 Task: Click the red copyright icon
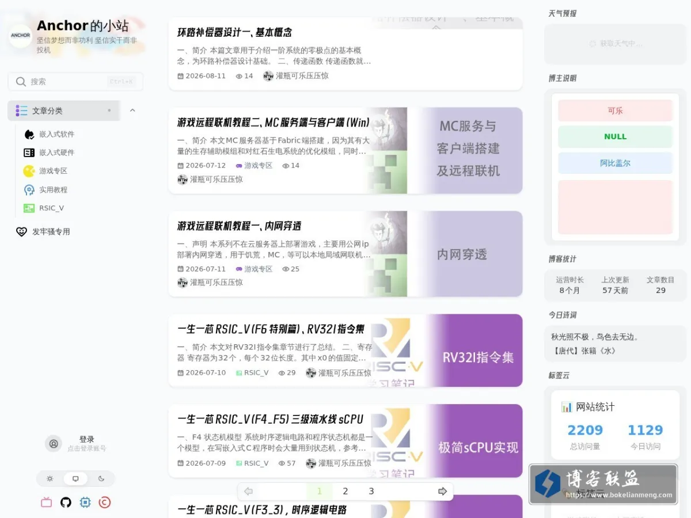104,502
